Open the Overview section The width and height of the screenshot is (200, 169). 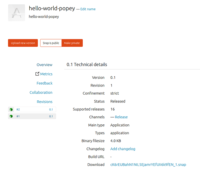tap(45, 65)
